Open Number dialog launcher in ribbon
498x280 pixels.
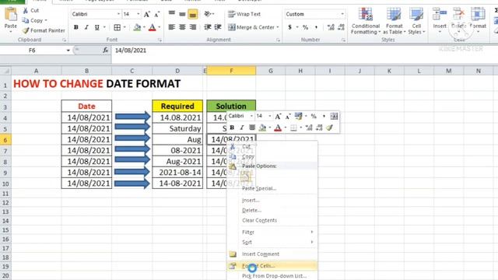click(343, 40)
